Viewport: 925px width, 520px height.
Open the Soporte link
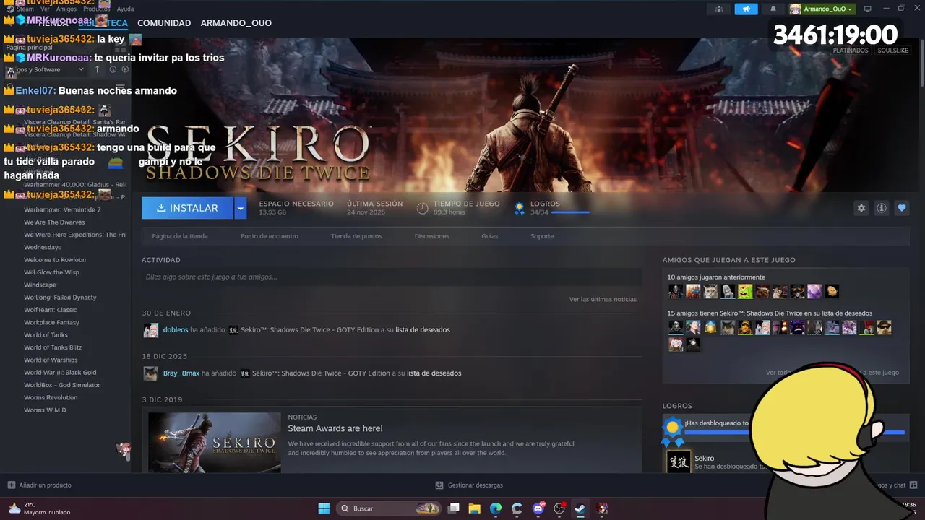542,236
